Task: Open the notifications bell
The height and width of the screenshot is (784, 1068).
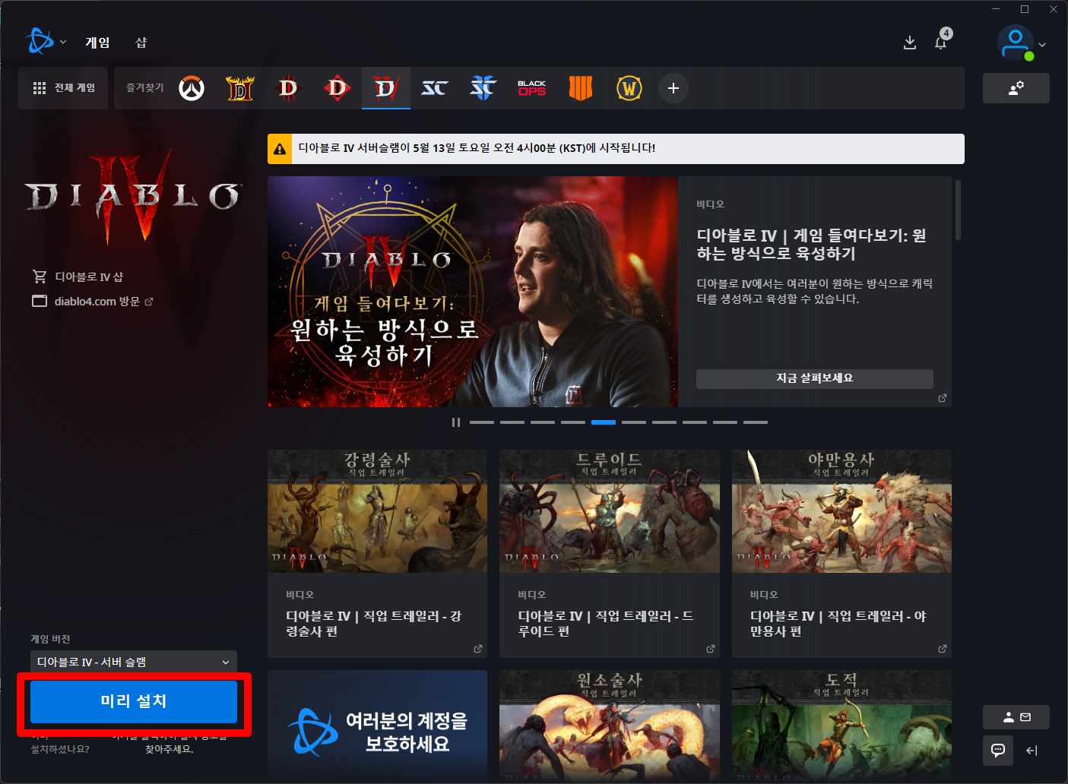Action: pyautogui.click(x=941, y=43)
